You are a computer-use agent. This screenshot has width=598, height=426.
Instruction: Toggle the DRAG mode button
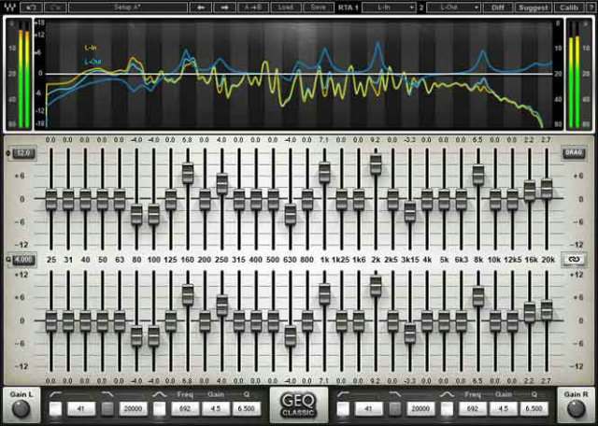pyautogui.click(x=573, y=153)
